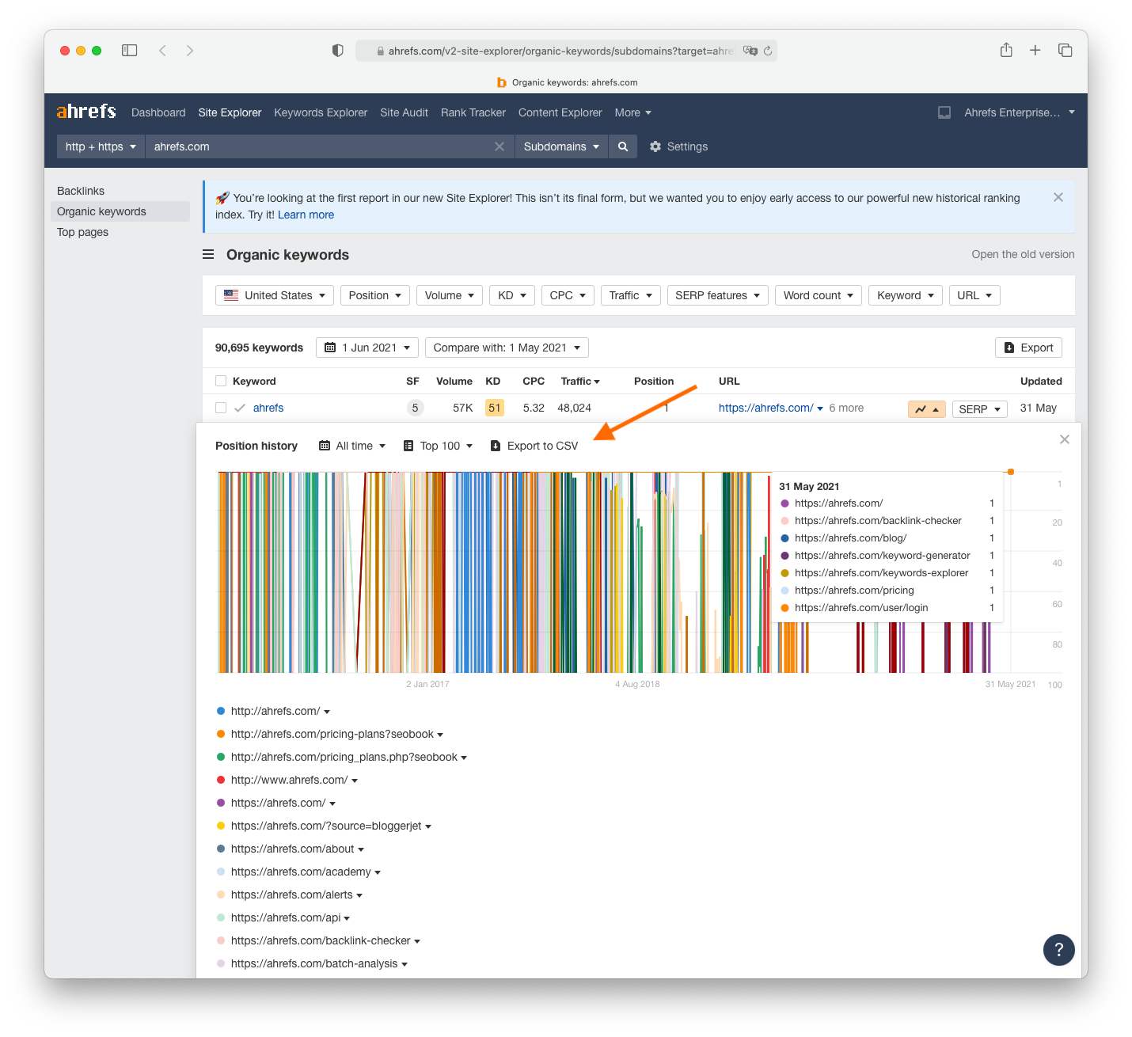
Task: Open the Top 100 dropdown
Action: [438, 446]
